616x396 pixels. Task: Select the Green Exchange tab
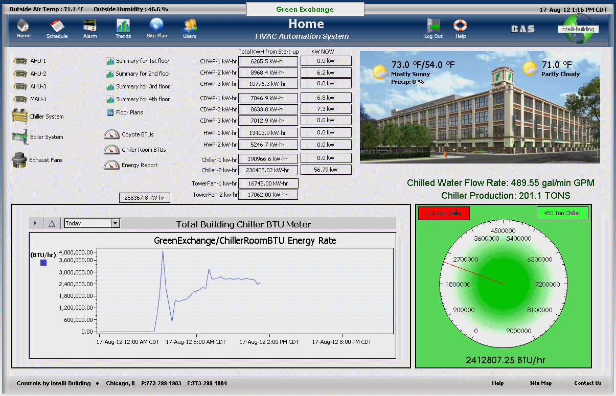coord(305,9)
